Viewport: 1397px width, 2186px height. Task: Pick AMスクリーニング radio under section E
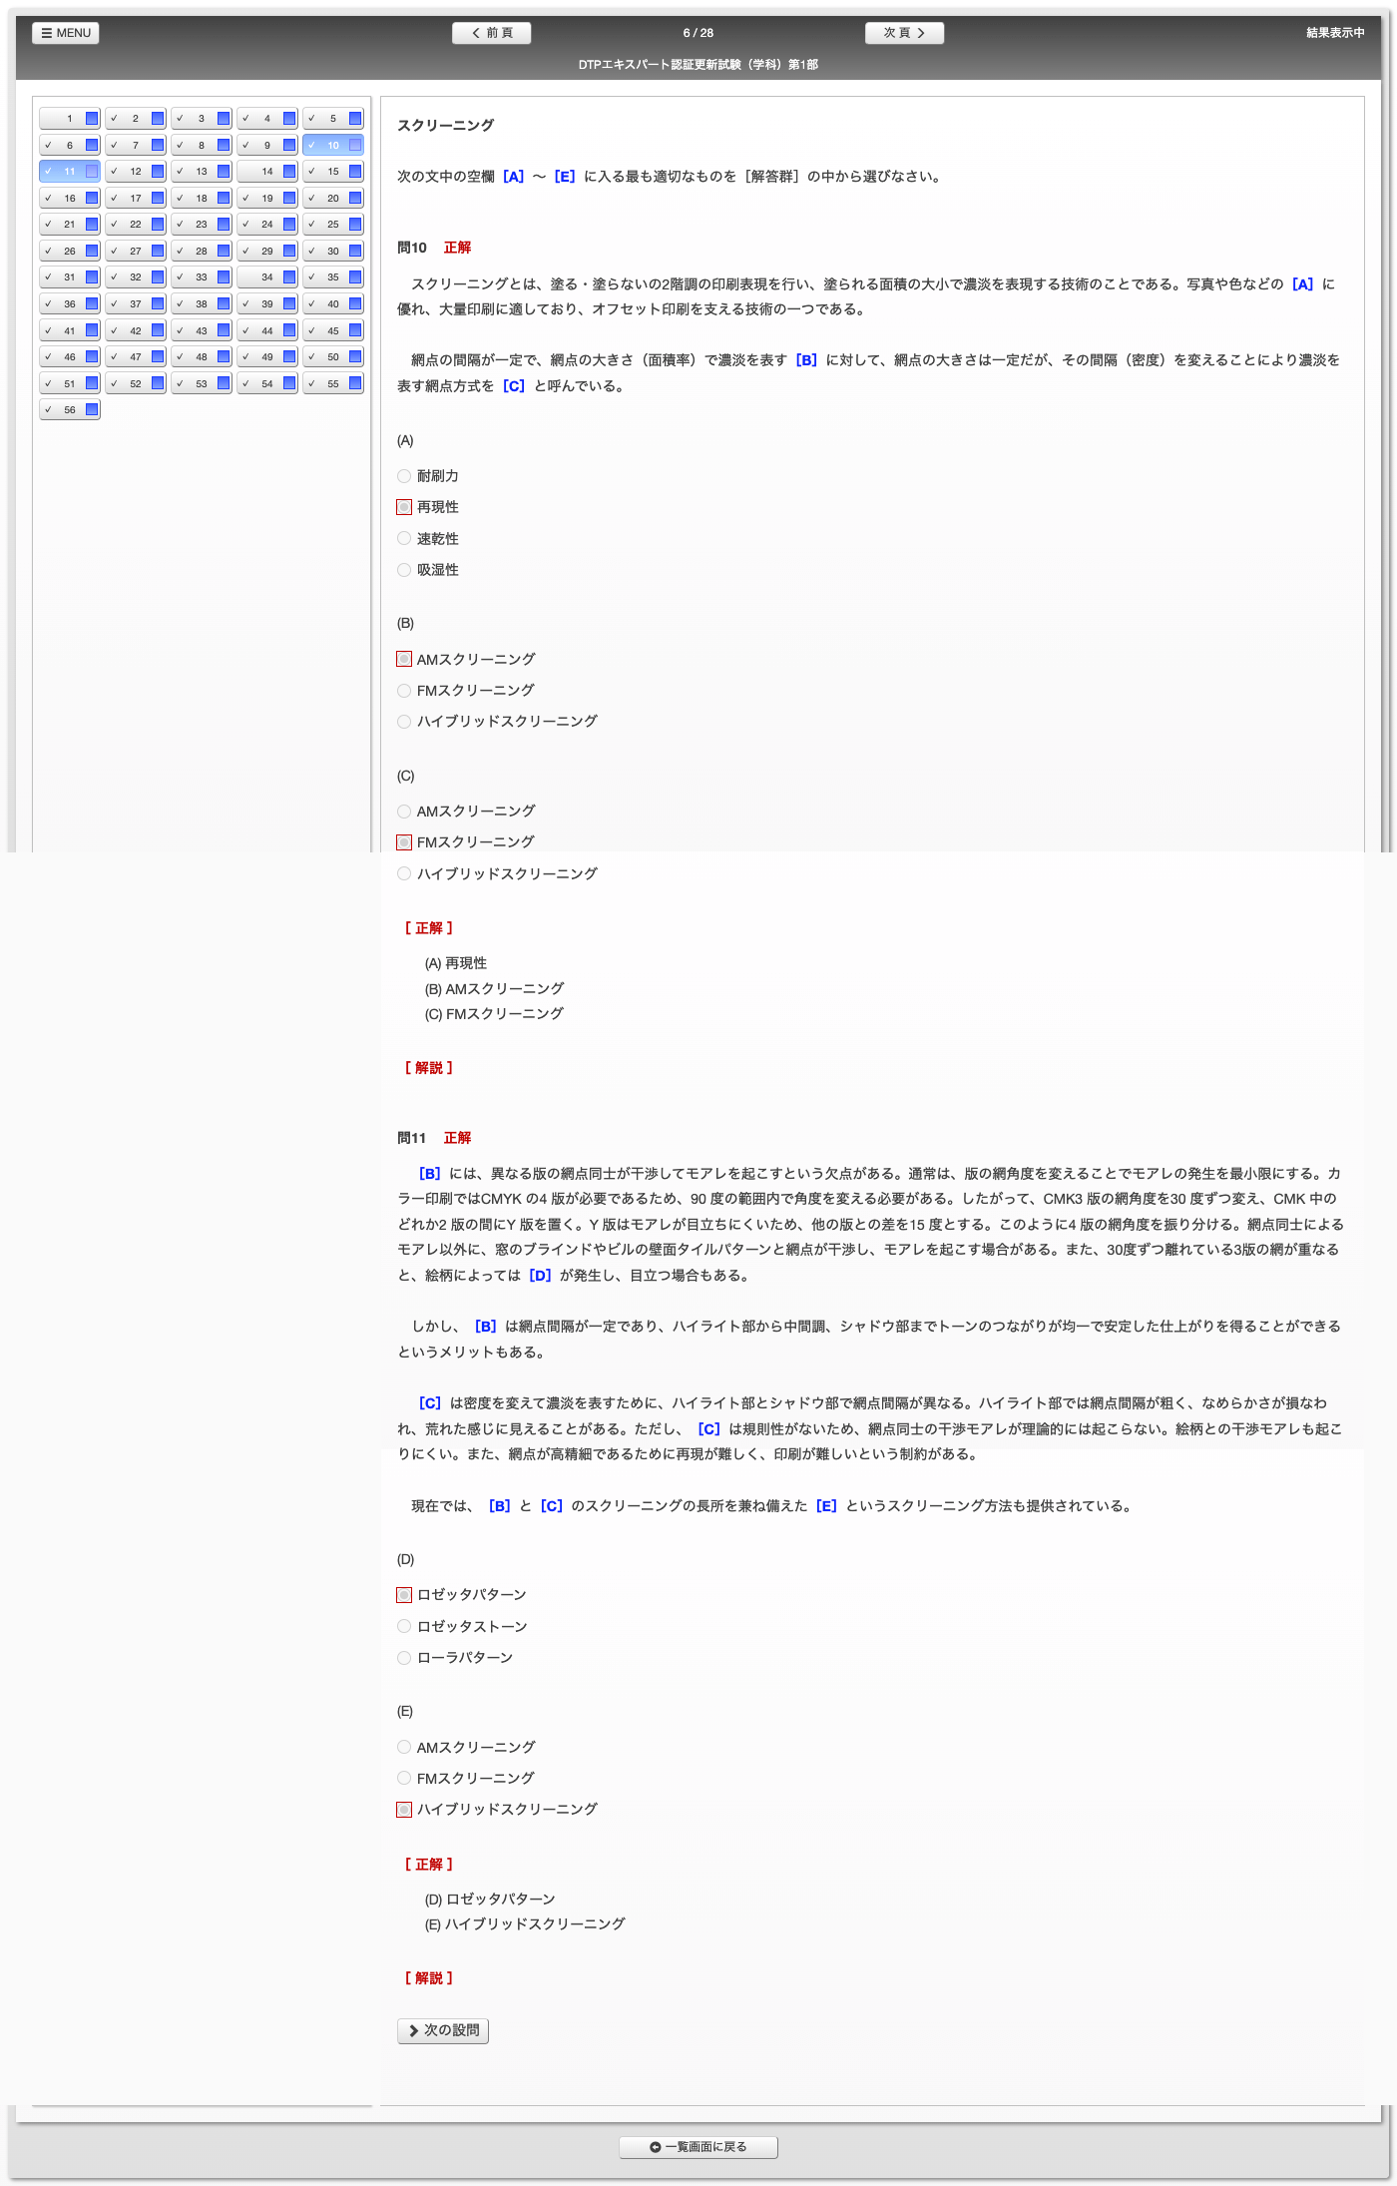[404, 1747]
